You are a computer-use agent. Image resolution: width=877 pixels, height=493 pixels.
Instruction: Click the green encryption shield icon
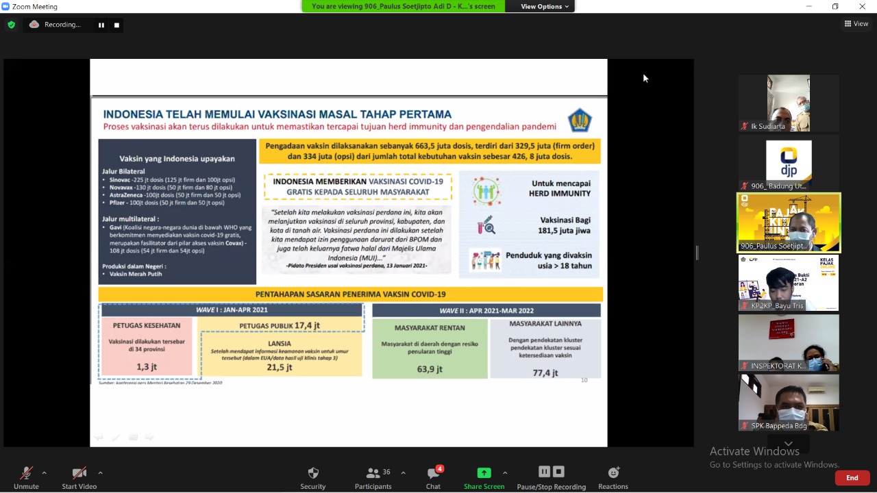tap(11, 25)
